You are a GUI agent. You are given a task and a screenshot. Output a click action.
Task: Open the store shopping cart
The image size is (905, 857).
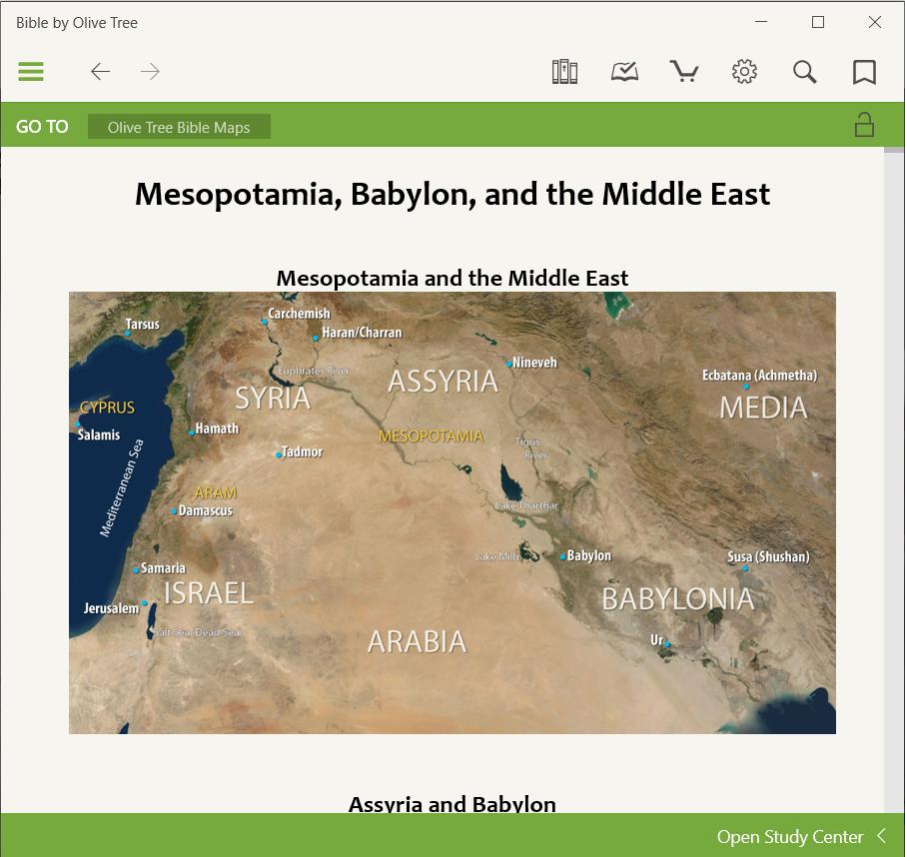684,72
